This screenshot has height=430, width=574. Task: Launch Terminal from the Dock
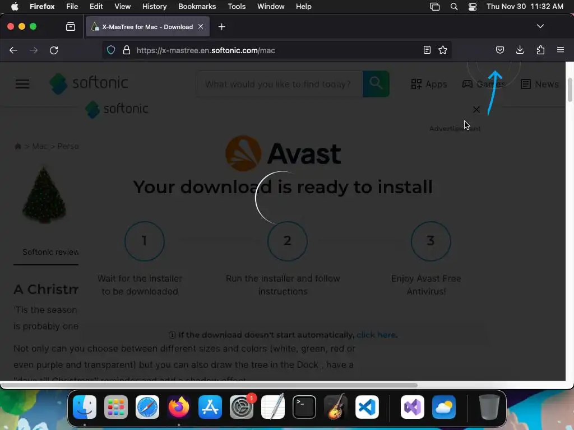[x=304, y=406]
